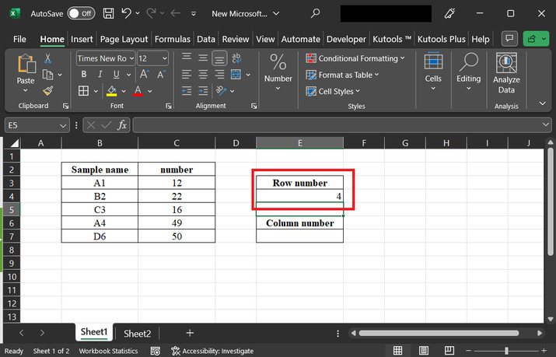This screenshot has width=556, height=357.
Task: Switch to Developer tab
Action: (346, 39)
